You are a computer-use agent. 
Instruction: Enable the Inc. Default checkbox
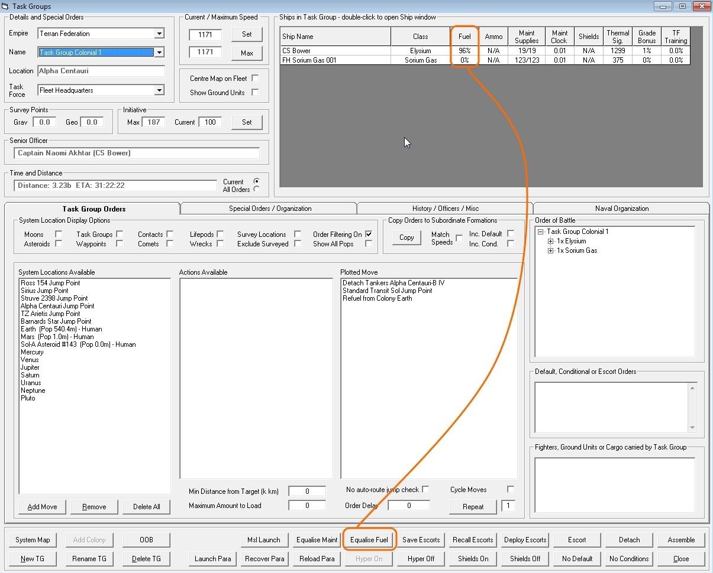511,233
